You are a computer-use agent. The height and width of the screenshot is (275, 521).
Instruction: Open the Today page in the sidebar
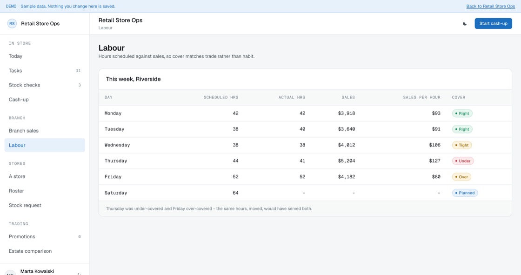pos(45,56)
